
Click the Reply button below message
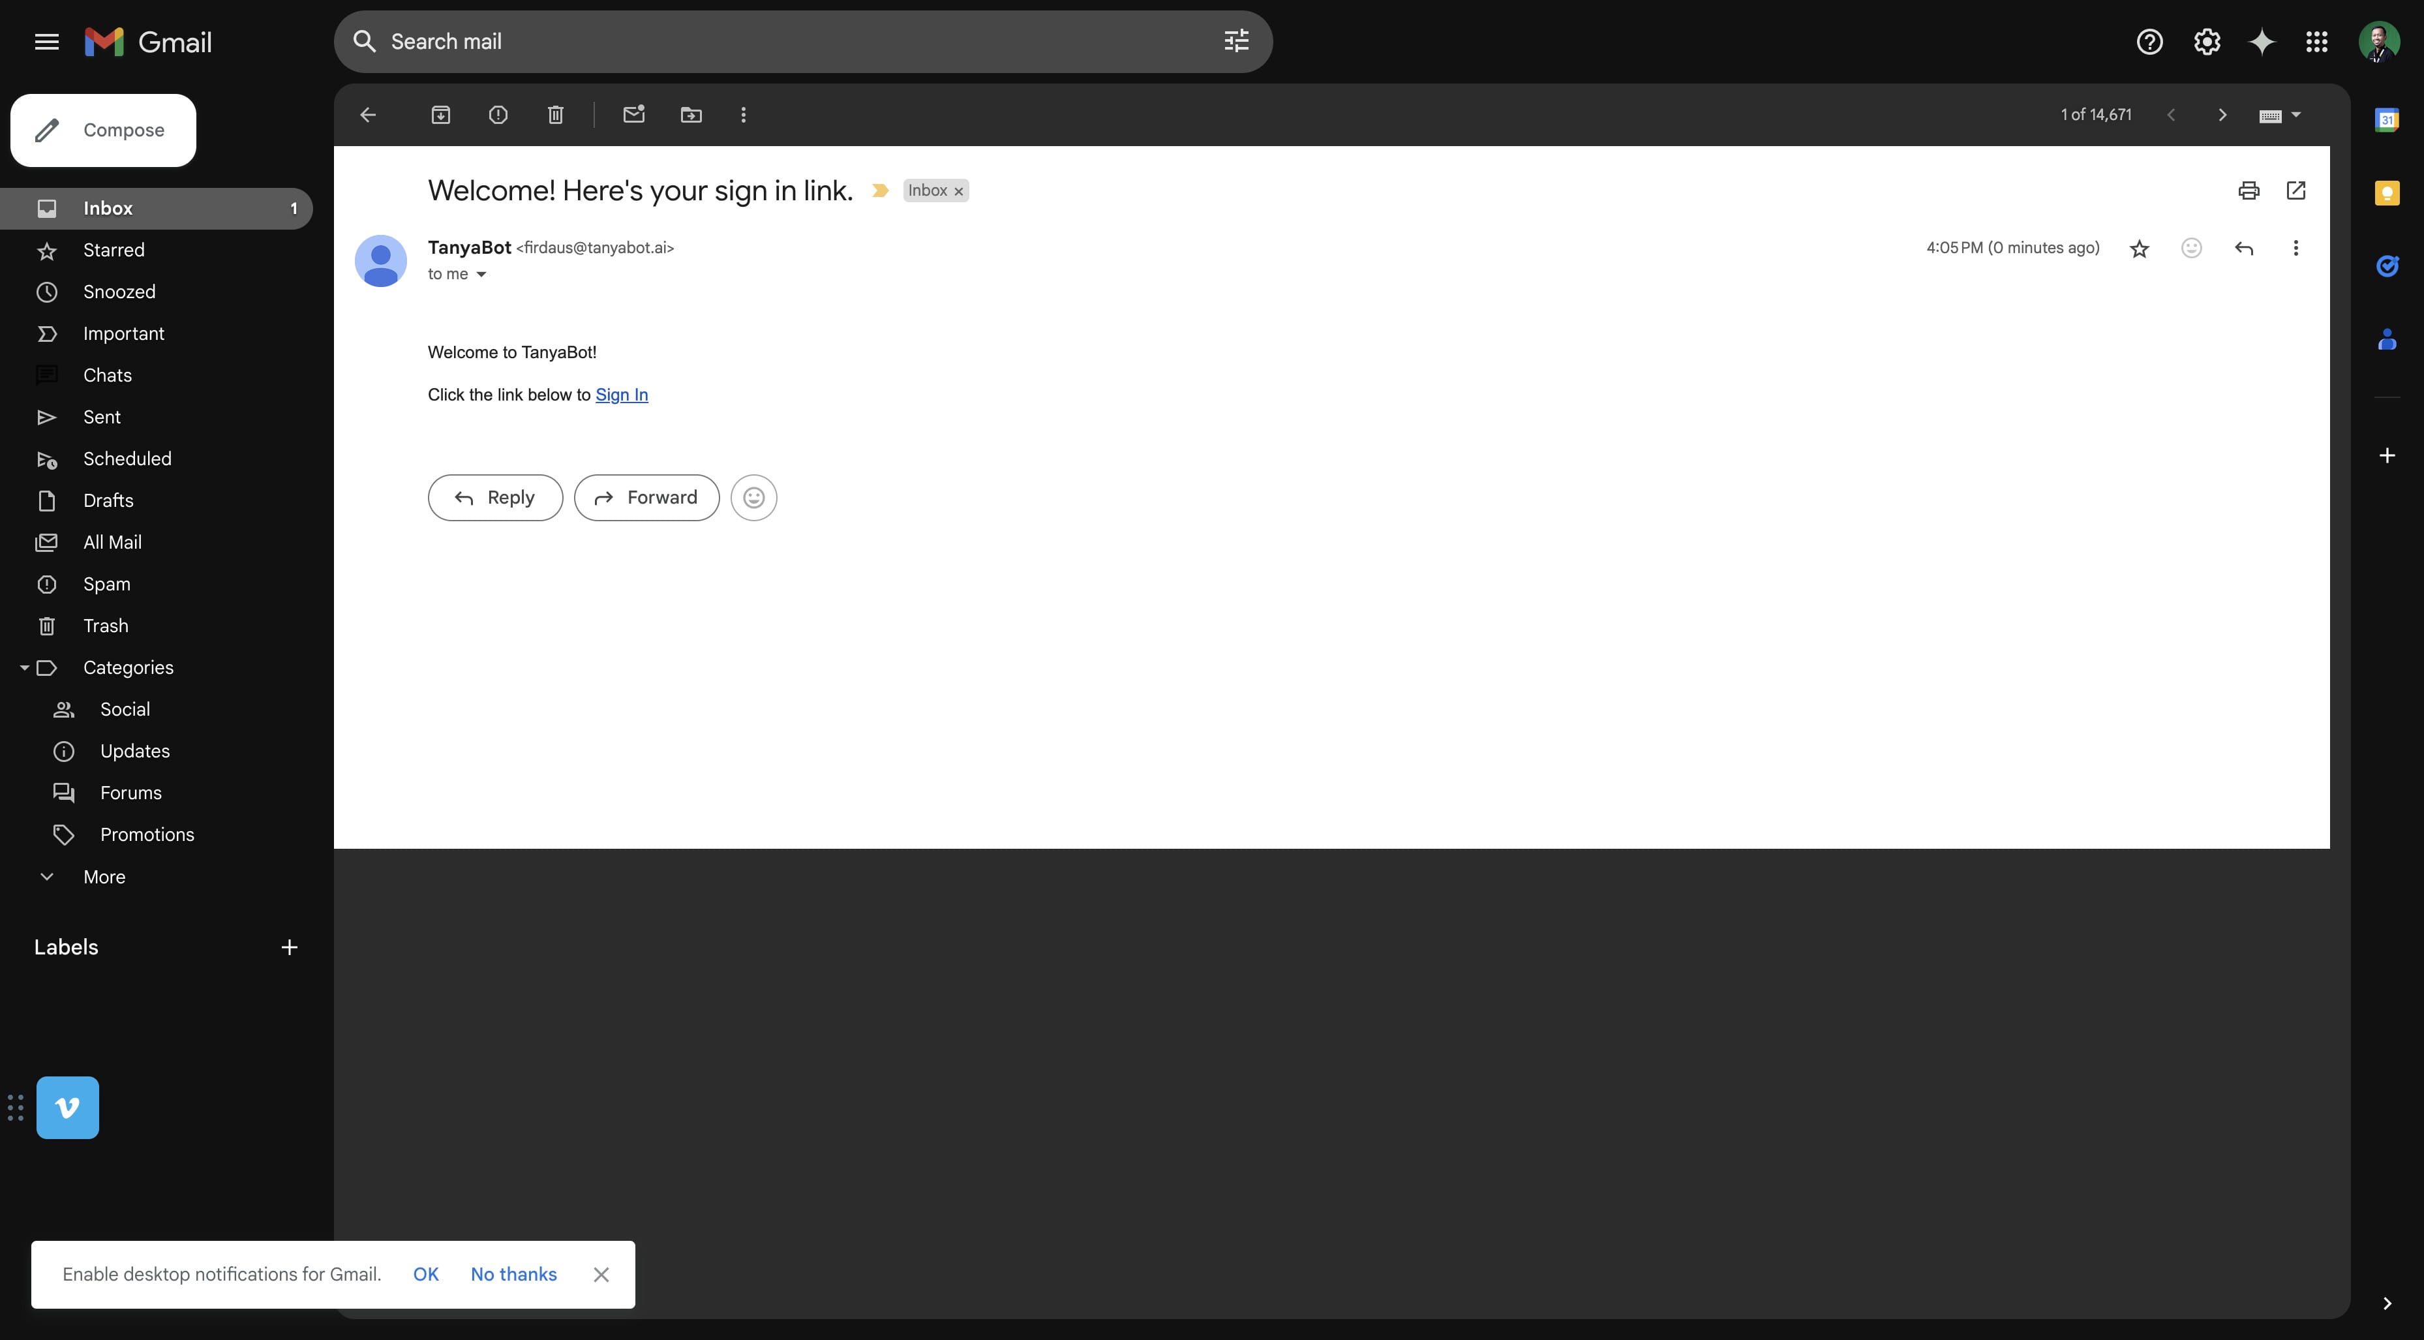(495, 498)
